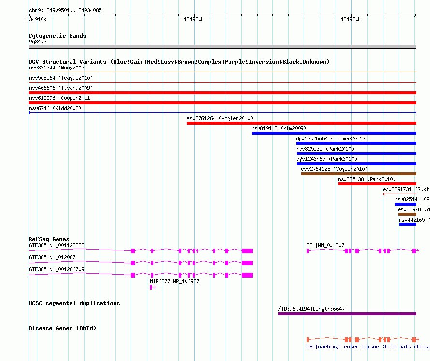Select the GTF3C5|NM_012087 transcript label

point(52,257)
